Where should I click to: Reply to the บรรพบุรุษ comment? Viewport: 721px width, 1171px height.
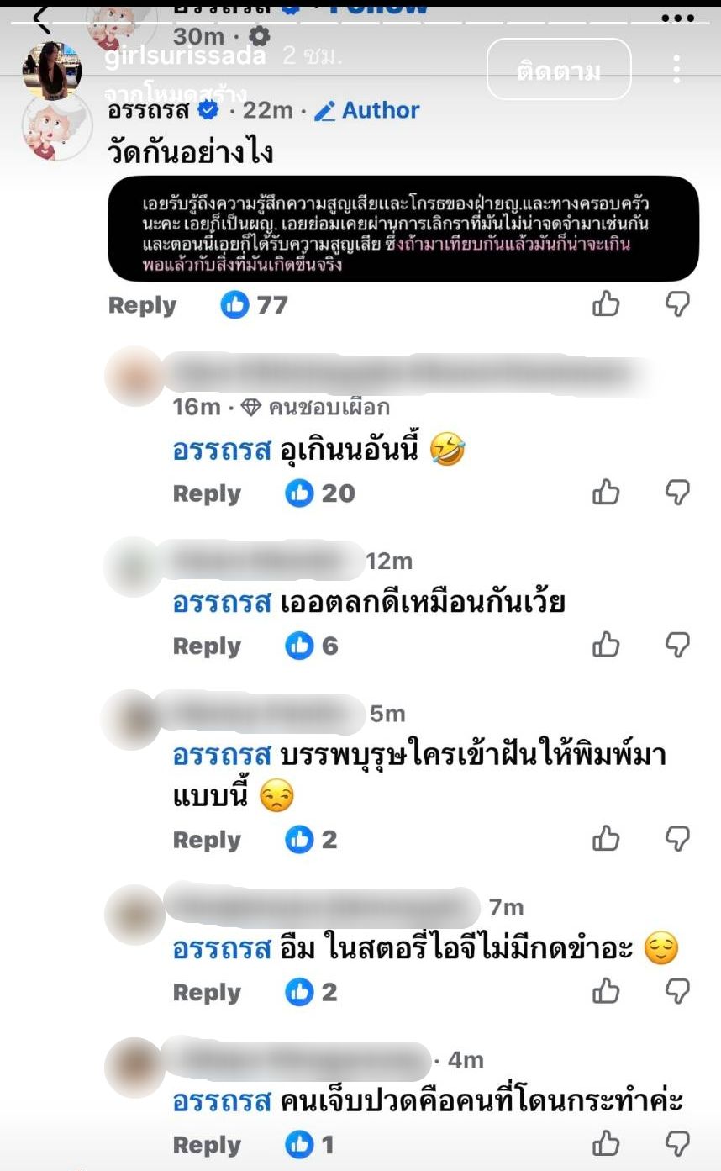207,840
